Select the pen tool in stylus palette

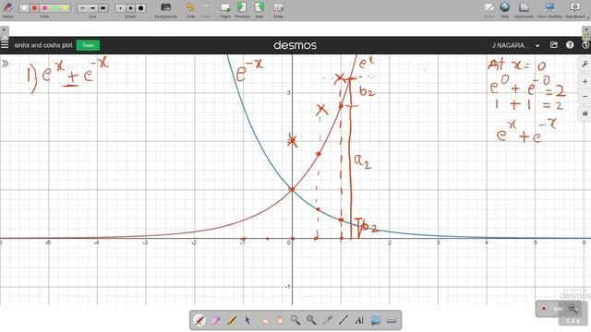(199, 320)
